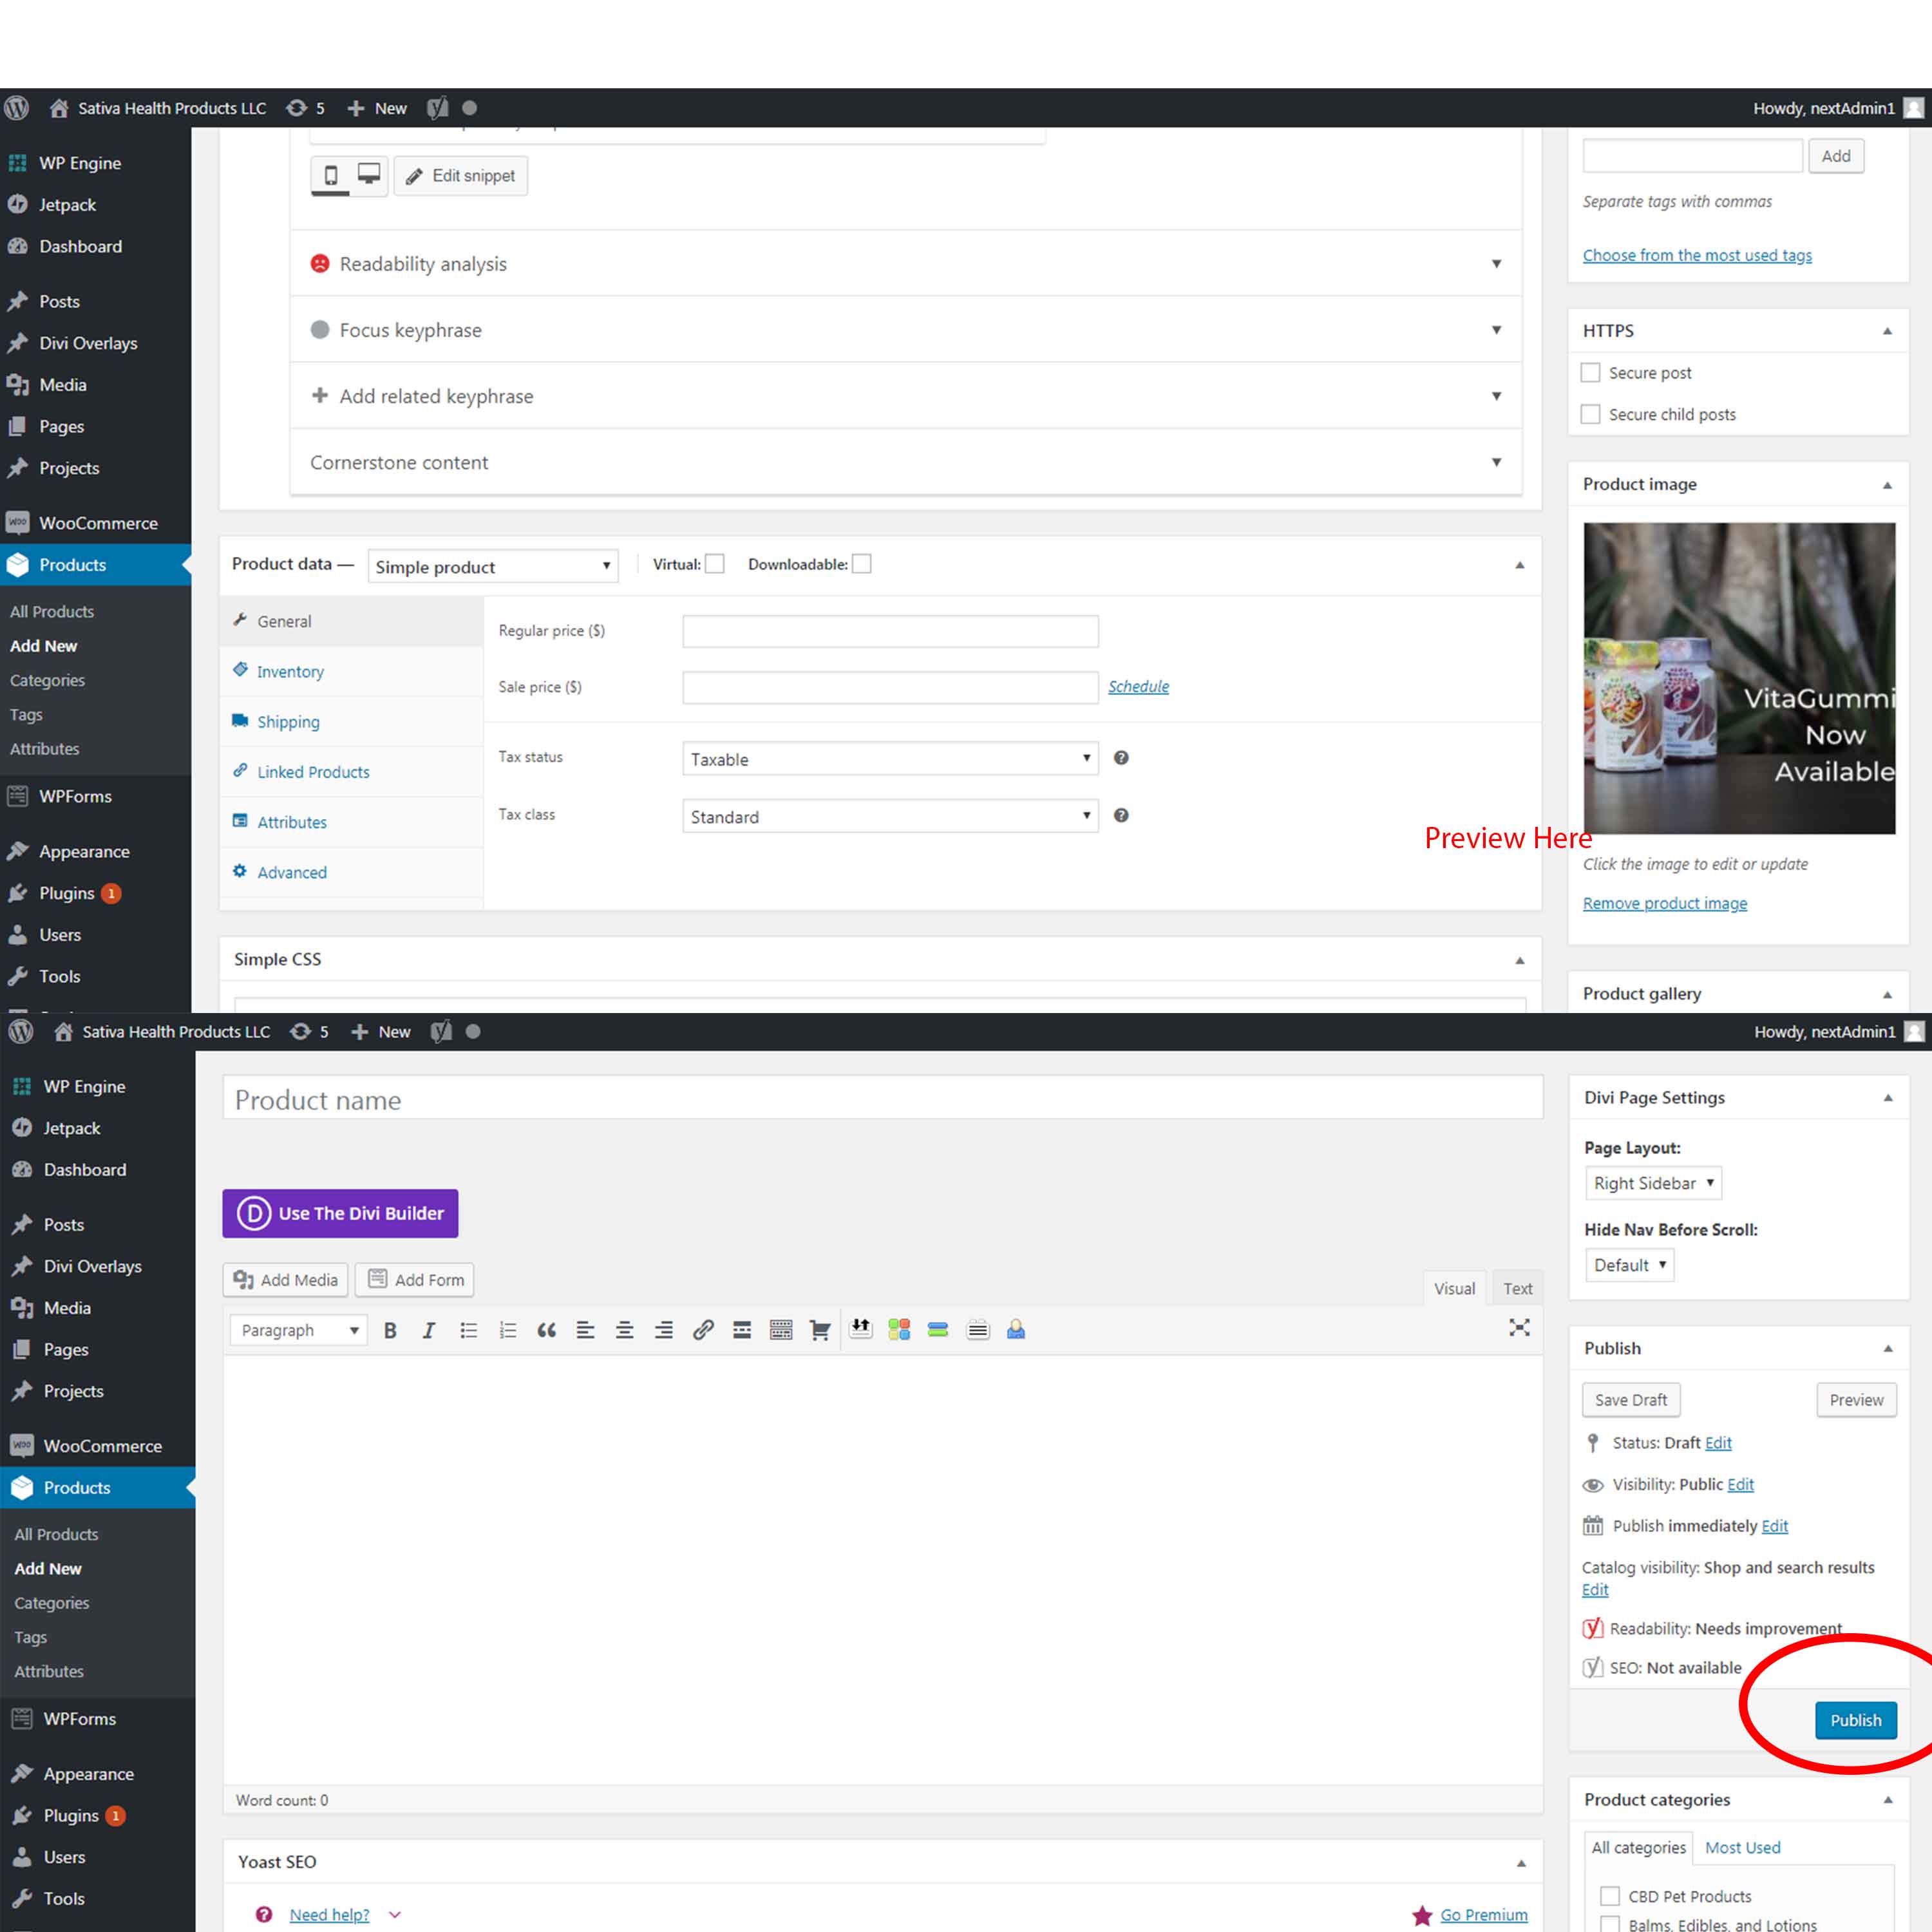Open the Shipping product data tab

[352, 721]
